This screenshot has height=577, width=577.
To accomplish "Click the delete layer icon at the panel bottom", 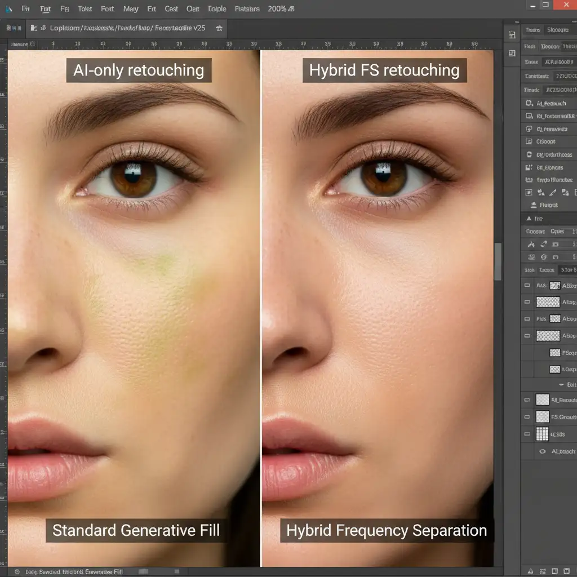I will click(567, 571).
